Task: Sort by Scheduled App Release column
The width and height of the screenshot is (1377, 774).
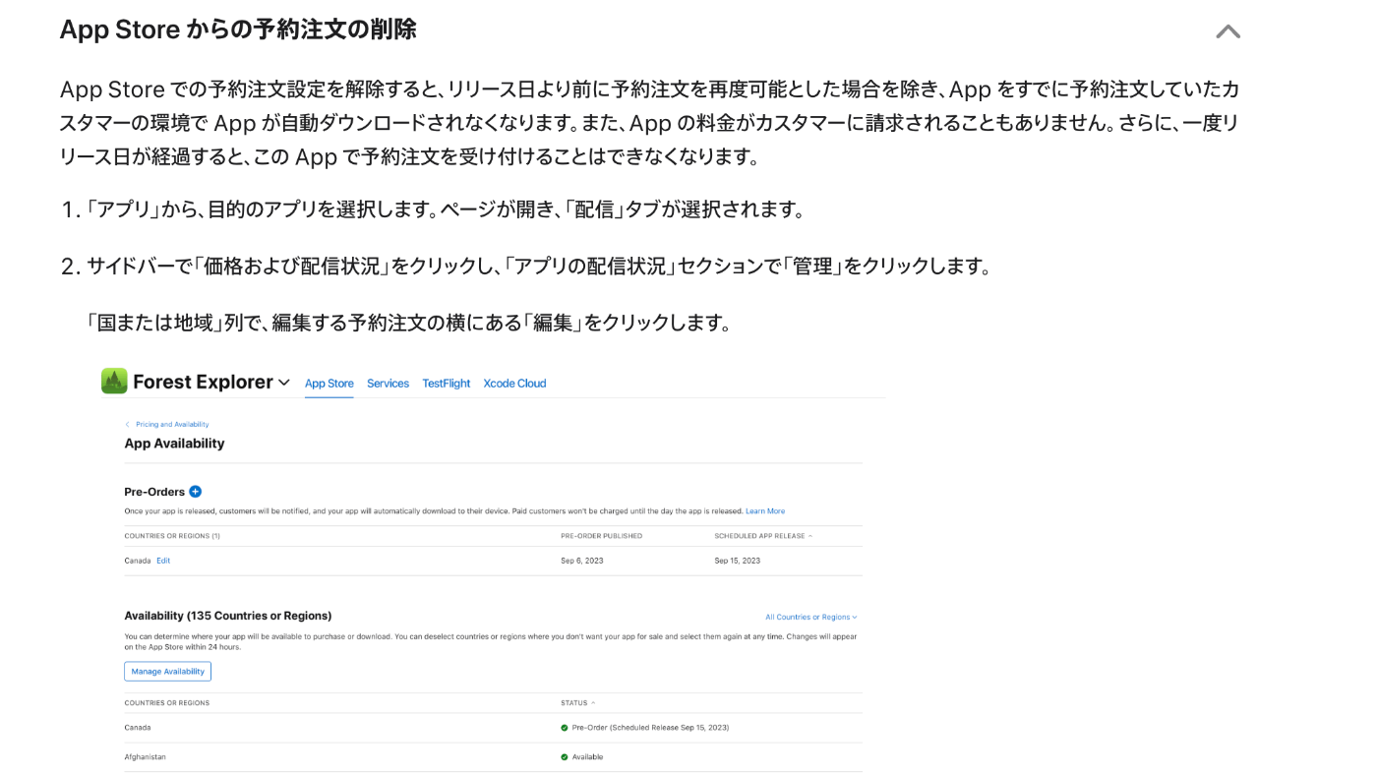Action: click(x=763, y=536)
